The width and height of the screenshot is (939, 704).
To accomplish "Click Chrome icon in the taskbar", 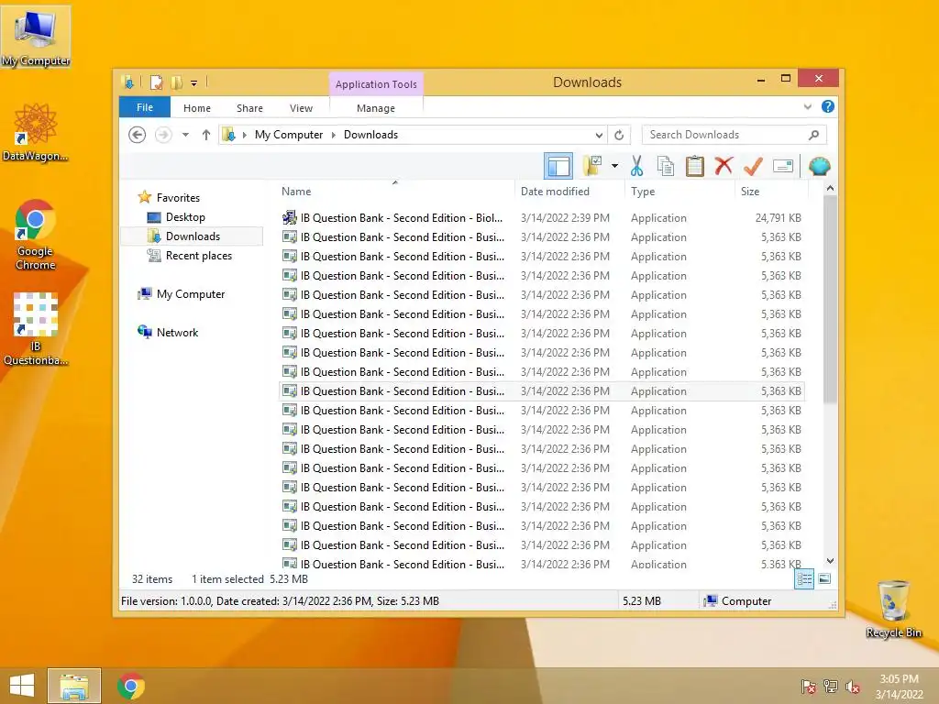I will [x=131, y=686].
